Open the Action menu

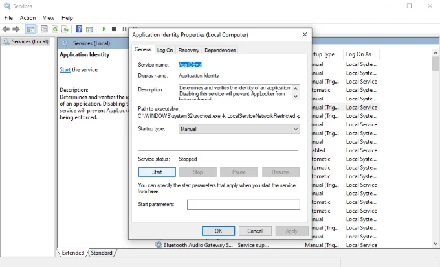(x=27, y=18)
